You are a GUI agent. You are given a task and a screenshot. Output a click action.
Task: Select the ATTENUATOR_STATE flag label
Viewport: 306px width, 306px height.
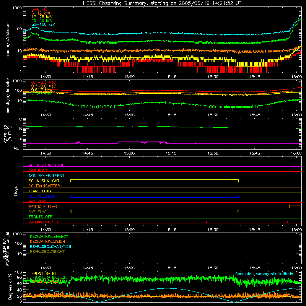click(x=46, y=165)
